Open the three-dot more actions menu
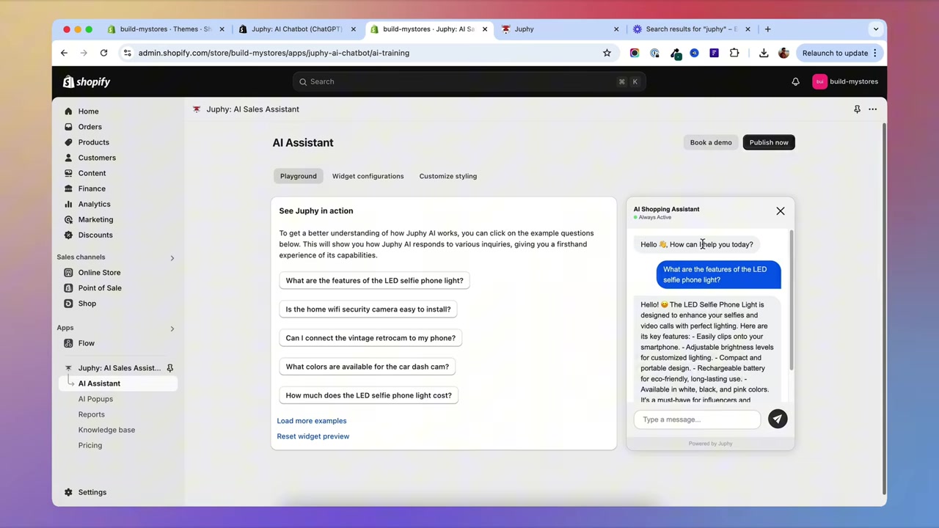The width and height of the screenshot is (939, 528). coord(872,109)
